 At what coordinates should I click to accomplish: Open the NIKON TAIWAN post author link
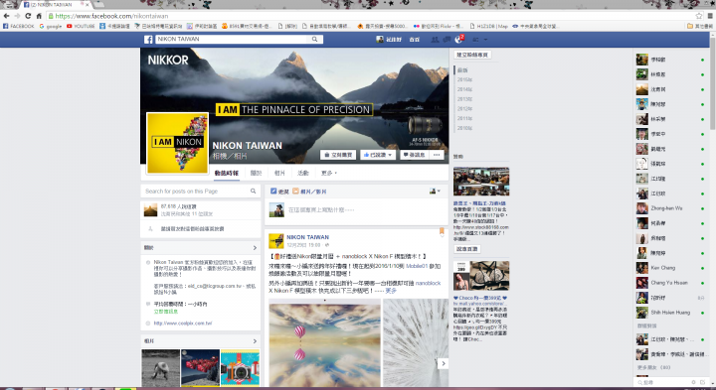pos(307,237)
